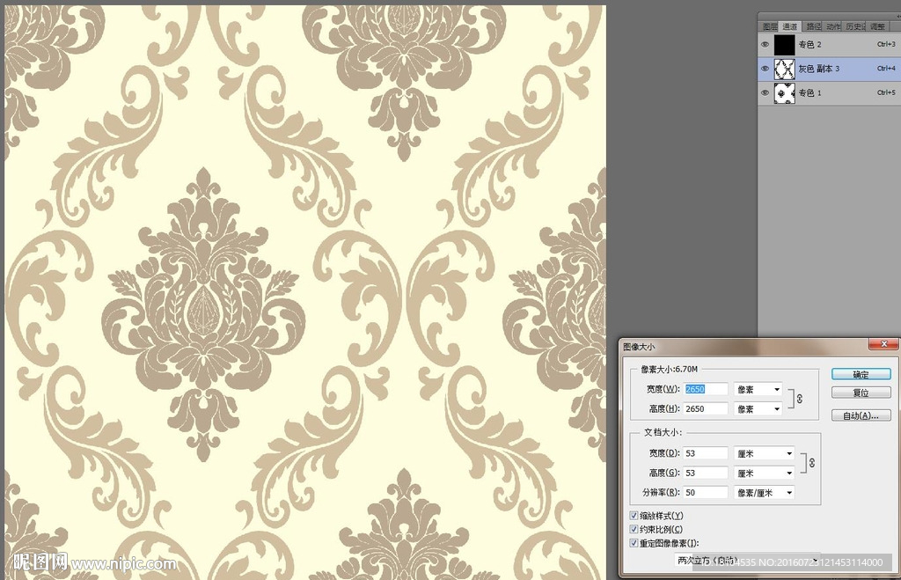The image size is (901, 580).
Task: Click the 文档大小 group label
Action: click(x=662, y=431)
